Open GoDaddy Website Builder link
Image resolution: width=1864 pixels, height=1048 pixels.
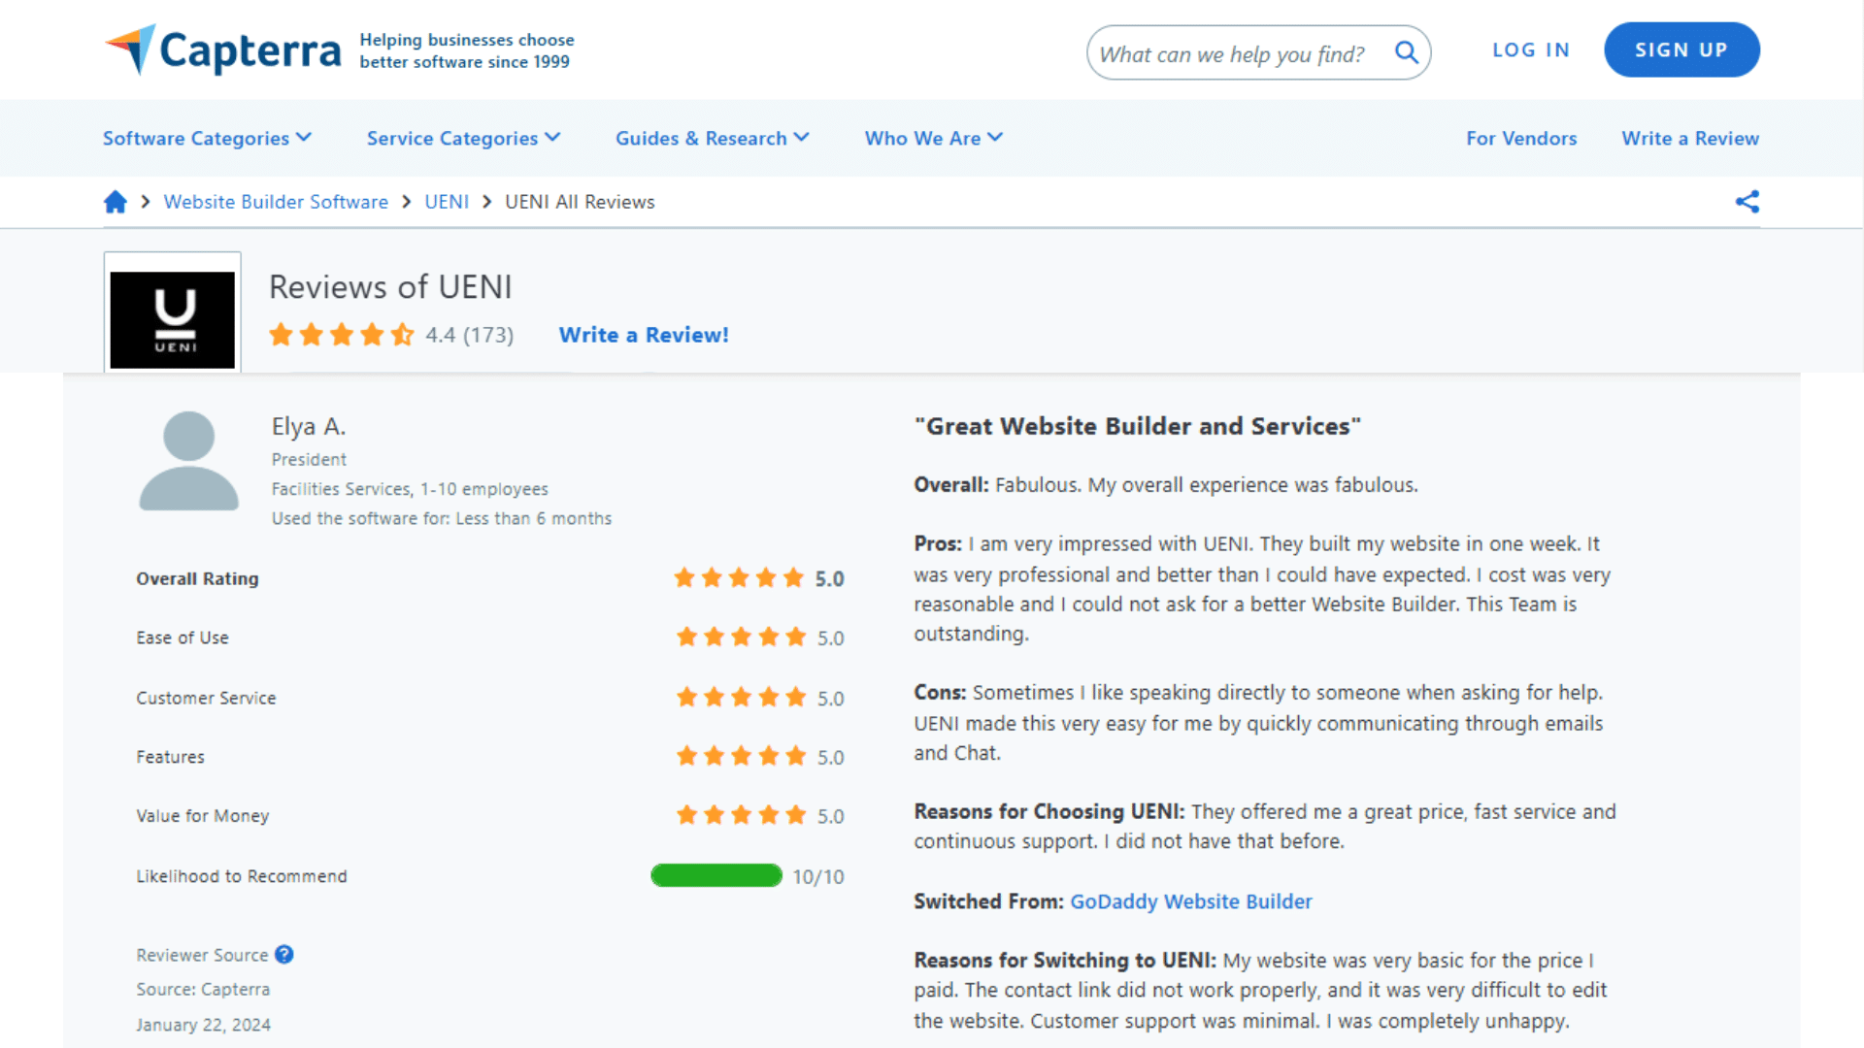[x=1191, y=901]
